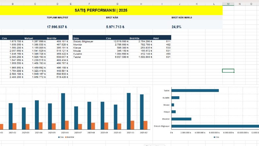Click the 2025-06 Ciro bar in chart
Image resolution: width=259 pixels, height=146 pixels.
click(63, 111)
